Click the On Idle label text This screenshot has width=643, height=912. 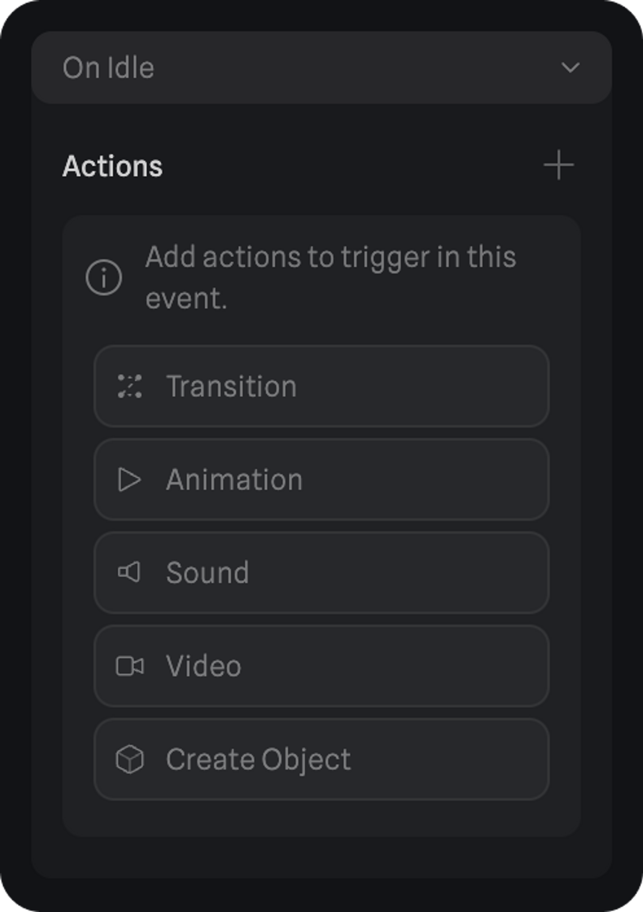[x=108, y=67]
